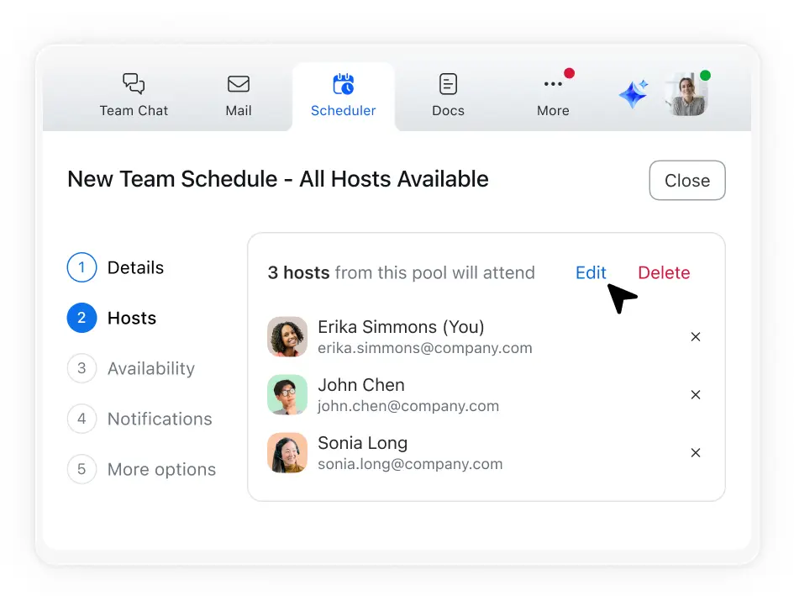Screen dimensions: 794x596
Task: Select the Scheduler calendar icon
Action: pos(343,83)
